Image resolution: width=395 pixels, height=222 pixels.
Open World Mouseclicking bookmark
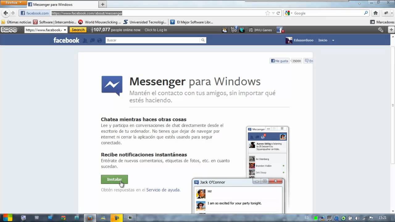point(100,22)
